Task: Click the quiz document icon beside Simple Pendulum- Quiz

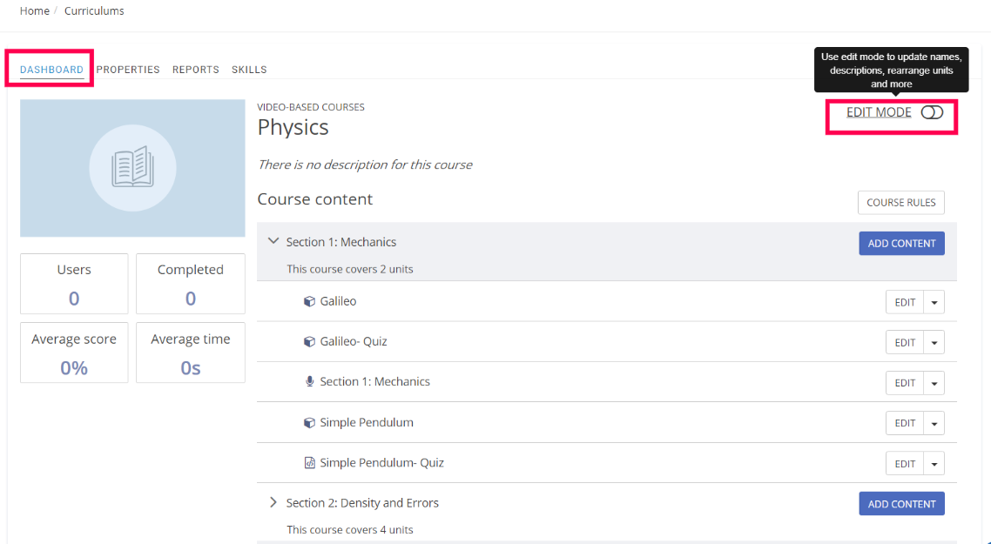Action: [309, 463]
